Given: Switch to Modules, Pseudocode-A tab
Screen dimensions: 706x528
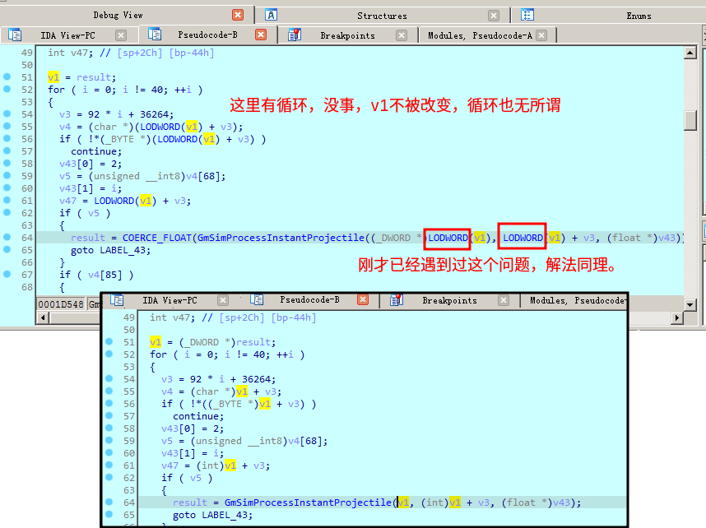Looking at the screenshot, I should [480, 35].
